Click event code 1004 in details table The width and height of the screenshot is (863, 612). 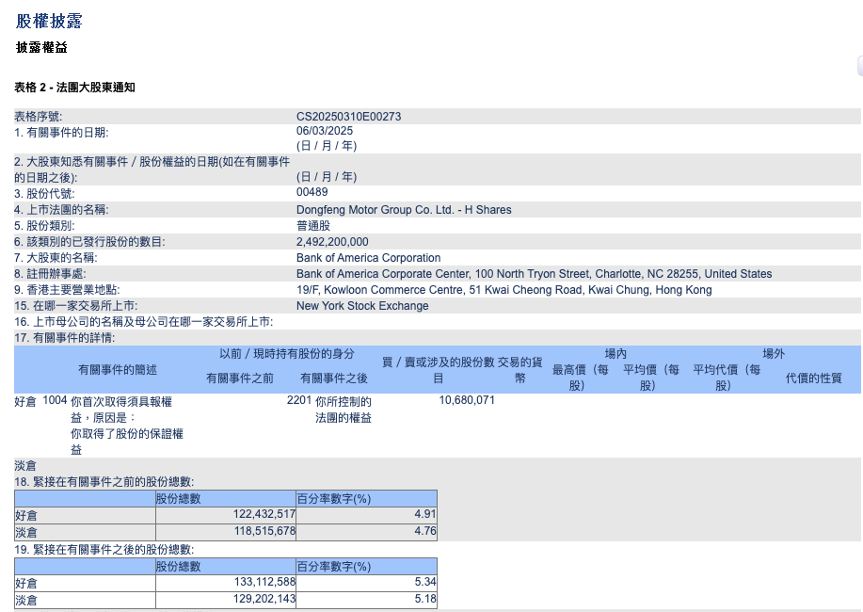pyautogui.click(x=55, y=400)
